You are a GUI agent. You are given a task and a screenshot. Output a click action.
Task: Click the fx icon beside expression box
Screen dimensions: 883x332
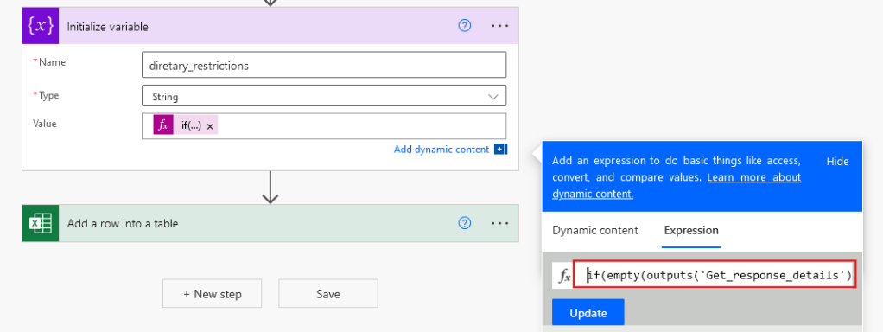click(x=563, y=276)
